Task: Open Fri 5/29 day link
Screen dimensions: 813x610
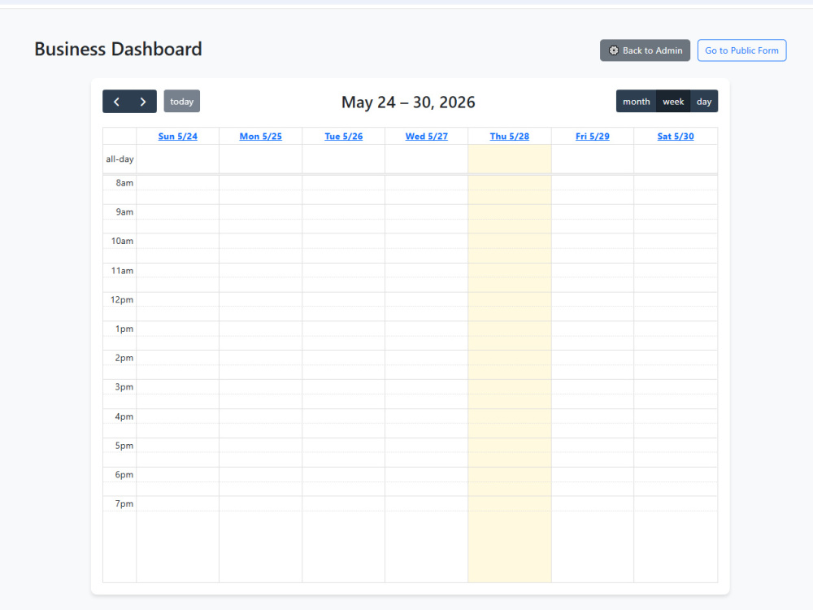Action: point(593,137)
